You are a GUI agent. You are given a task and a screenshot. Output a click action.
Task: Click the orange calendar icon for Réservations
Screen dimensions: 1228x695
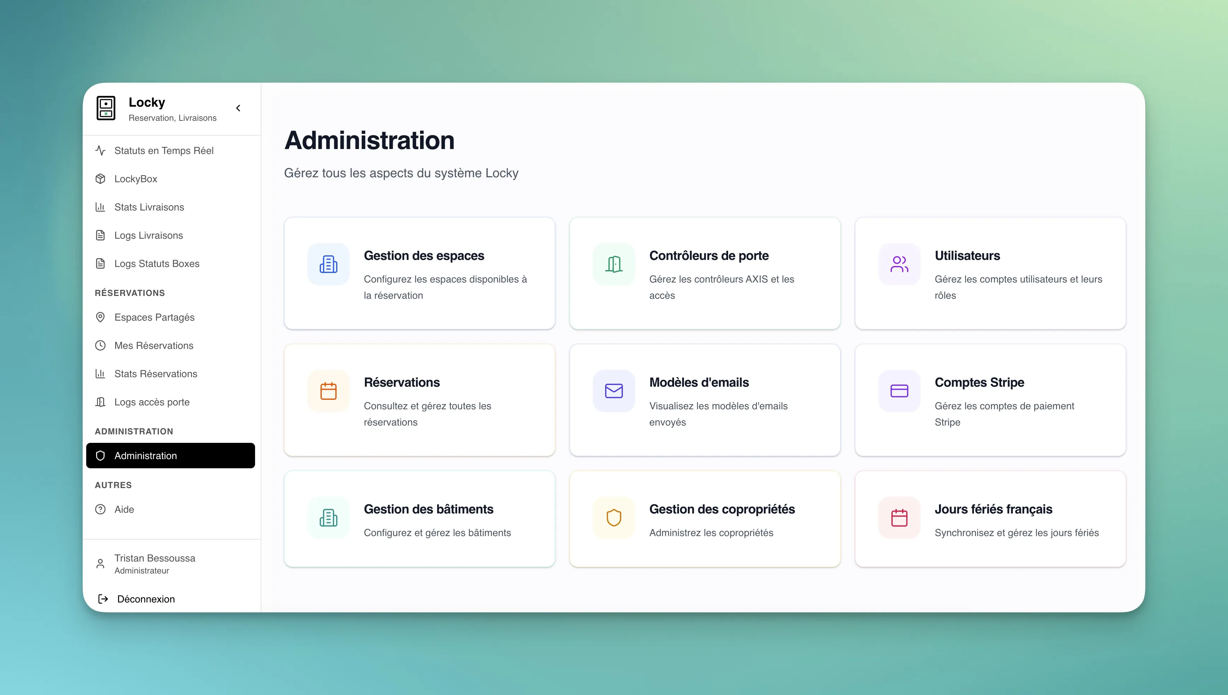329,391
